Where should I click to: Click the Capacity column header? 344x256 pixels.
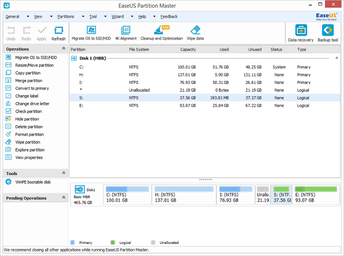pos(187,49)
